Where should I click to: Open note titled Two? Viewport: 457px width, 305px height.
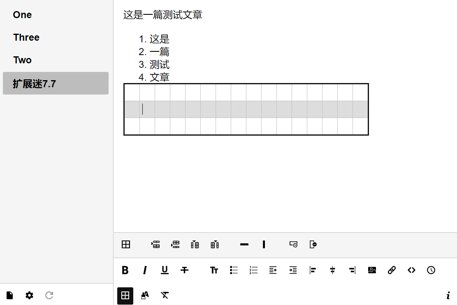coord(56,60)
